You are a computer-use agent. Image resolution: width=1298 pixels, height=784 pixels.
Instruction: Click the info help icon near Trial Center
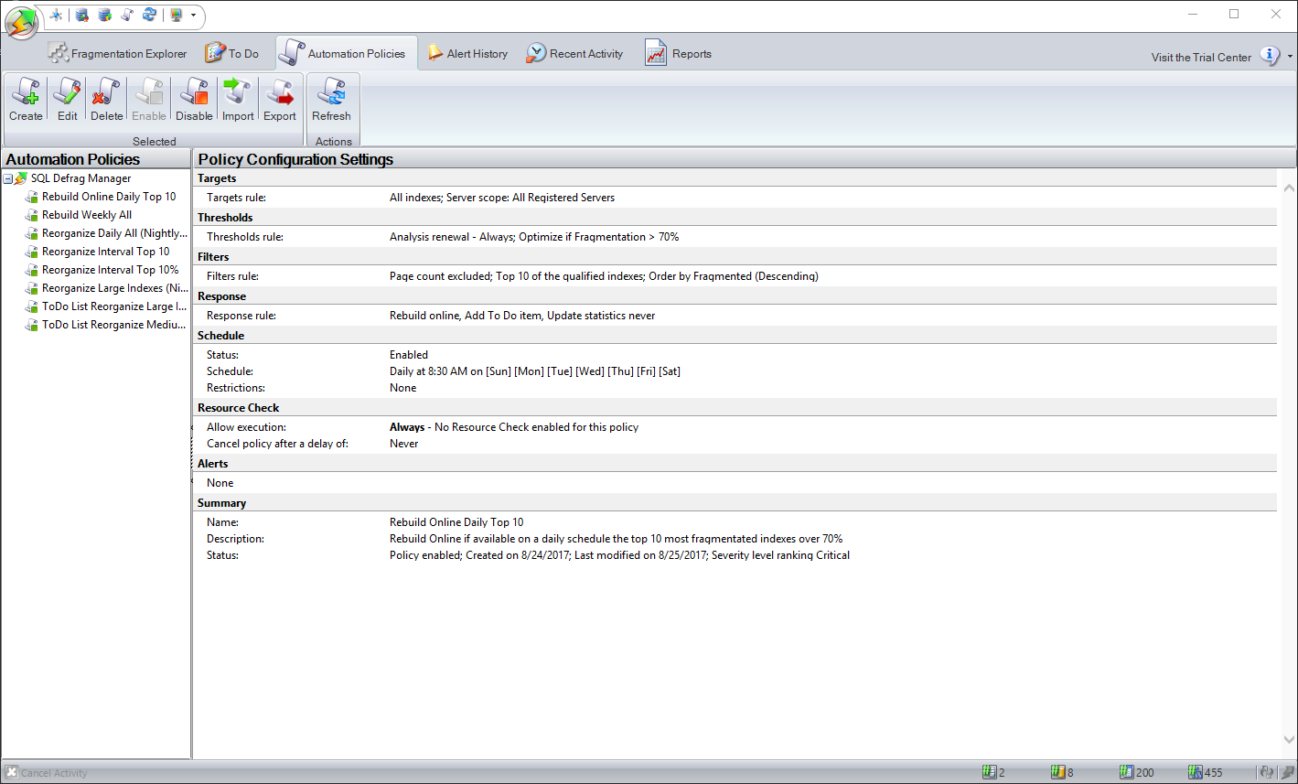(1270, 56)
